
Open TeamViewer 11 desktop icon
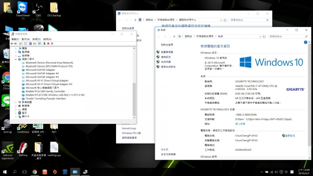(23, 10)
